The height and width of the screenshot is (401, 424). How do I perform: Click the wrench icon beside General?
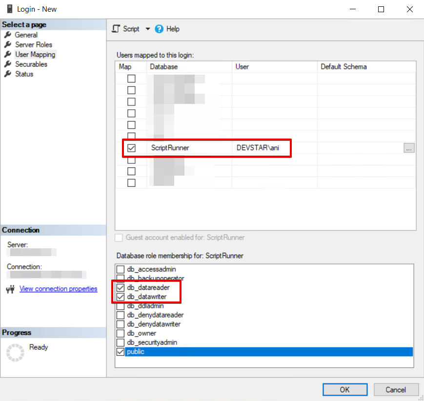(8, 35)
